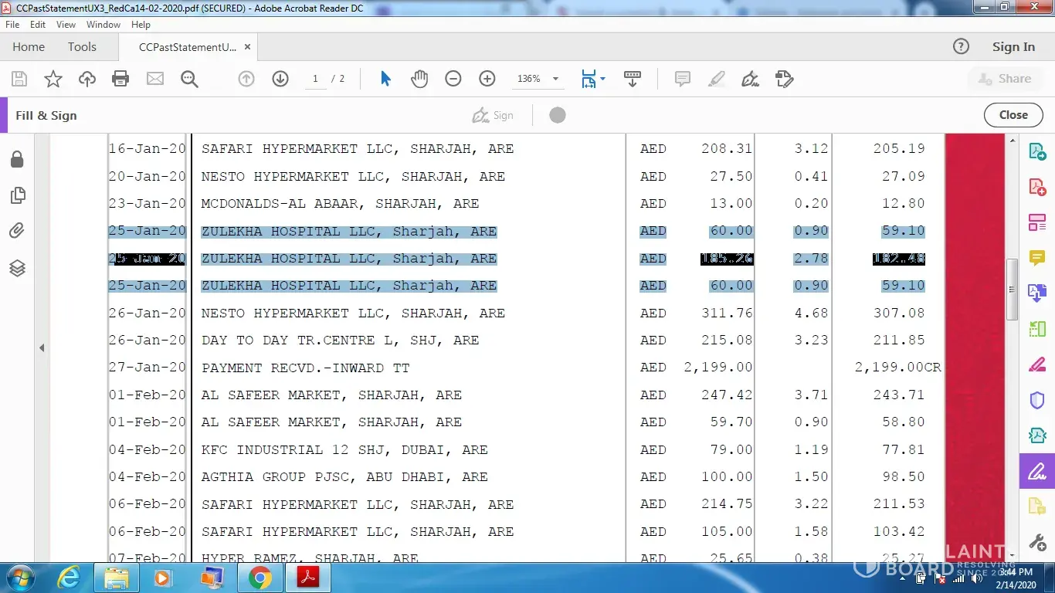Click the Print file icon
1055x593 pixels.
(120, 79)
